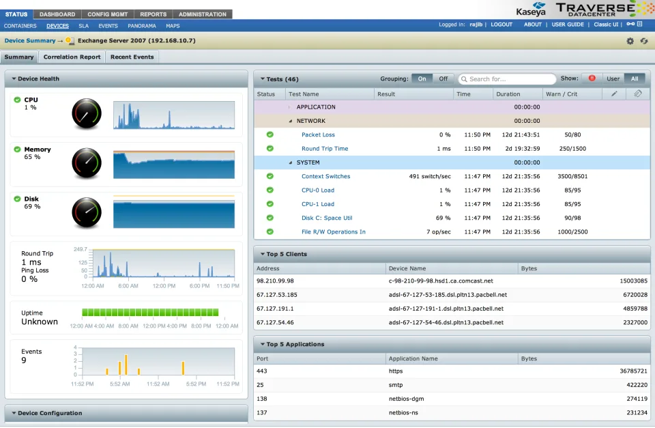The height and width of the screenshot is (428, 655).
Task: Collapse the NETWORK test group
Action: (x=291, y=121)
